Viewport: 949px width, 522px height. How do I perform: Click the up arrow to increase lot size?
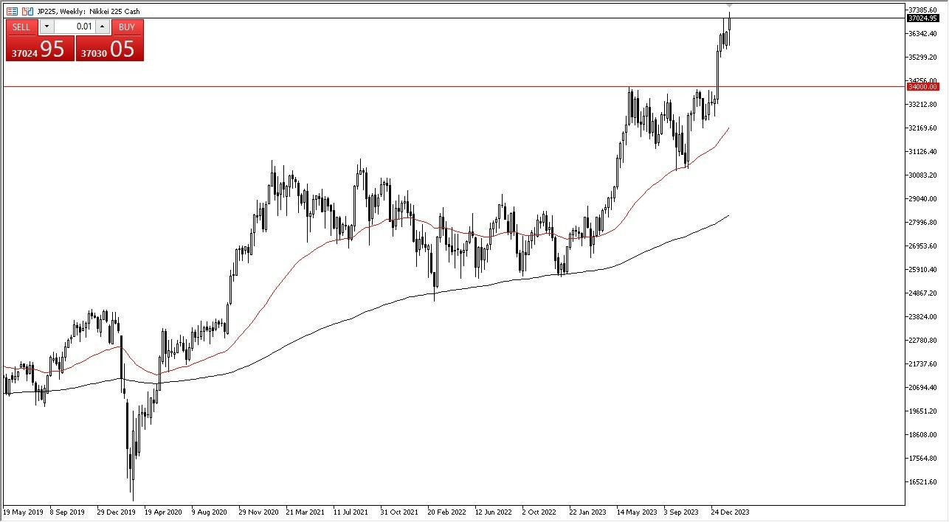103,27
